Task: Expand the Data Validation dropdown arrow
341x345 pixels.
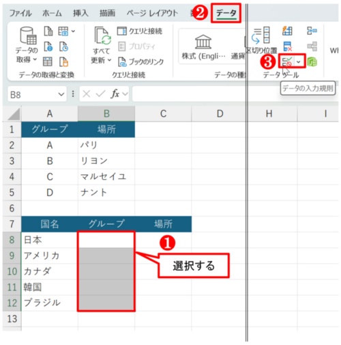Action: tap(299, 61)
